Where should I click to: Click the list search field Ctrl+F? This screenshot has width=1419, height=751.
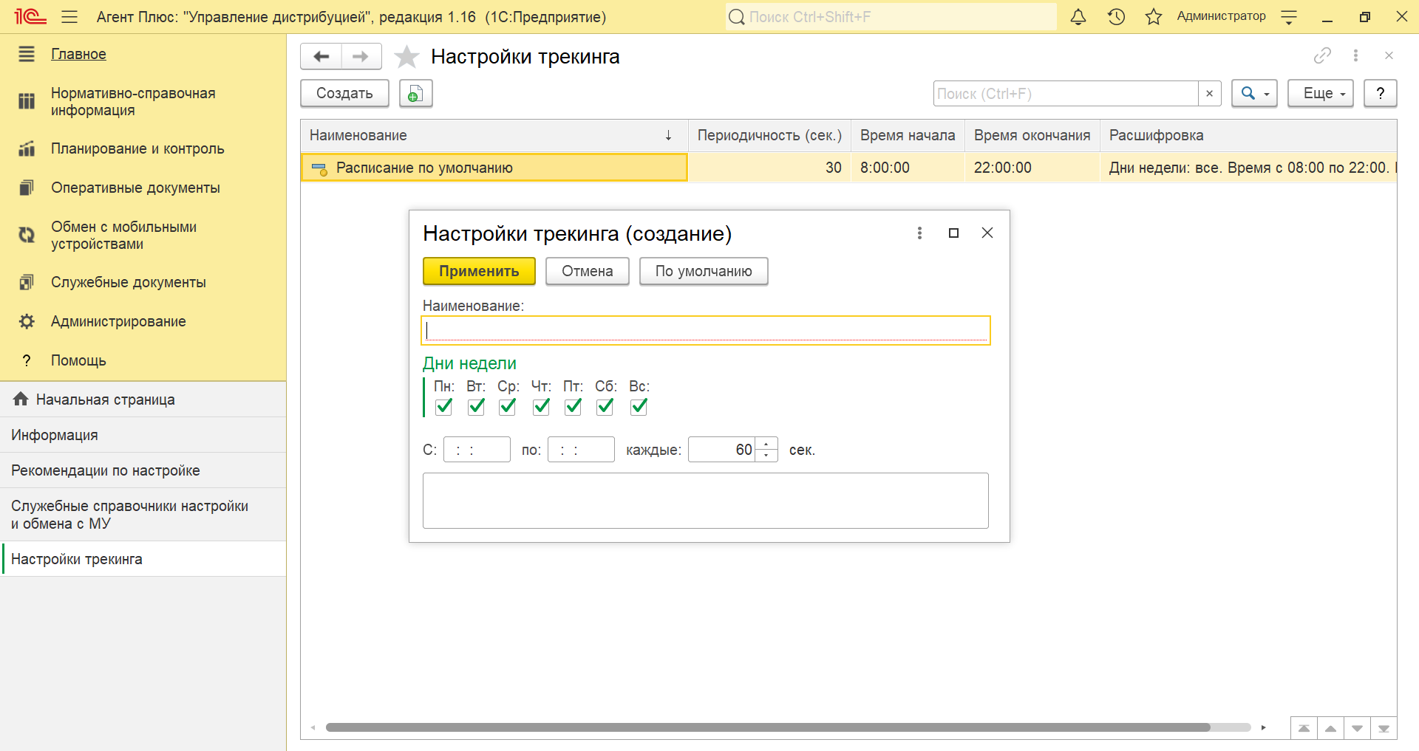(x=1065, y=94)
